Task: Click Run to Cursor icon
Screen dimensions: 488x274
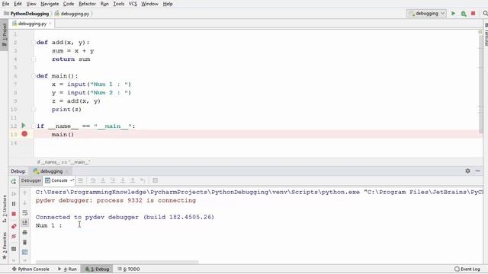Action: (x=143, y=180)
